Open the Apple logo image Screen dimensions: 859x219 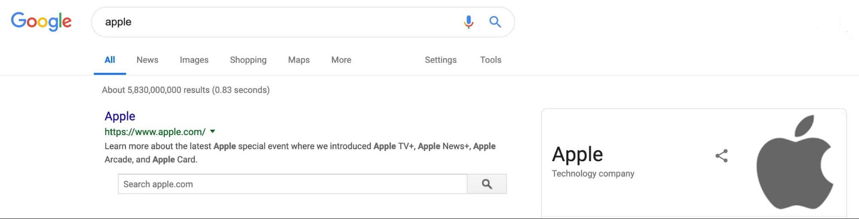(x=795, y=162)
